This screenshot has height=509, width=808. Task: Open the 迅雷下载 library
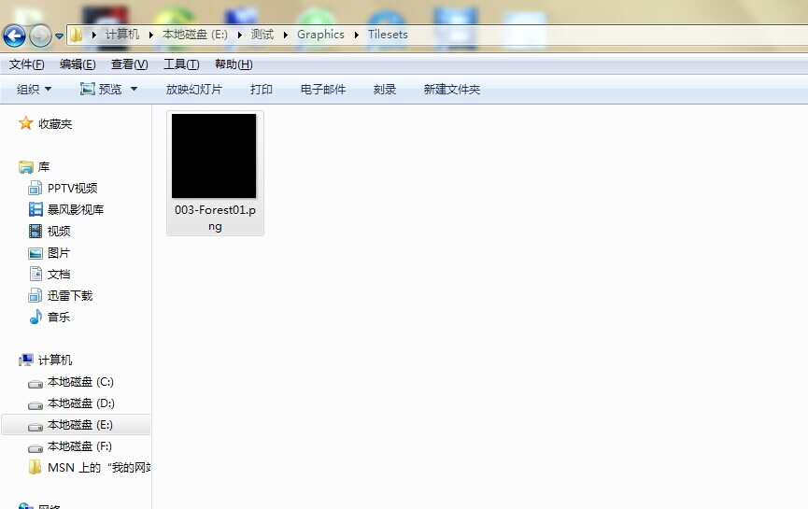pyautogui.click(x=70, y=296)
